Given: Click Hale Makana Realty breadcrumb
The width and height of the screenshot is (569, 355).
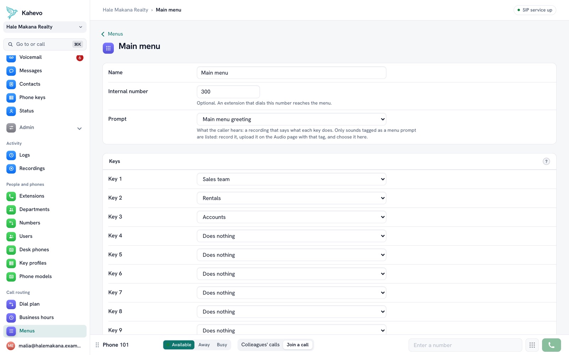Looking at the screenshot, I should 125,10.
